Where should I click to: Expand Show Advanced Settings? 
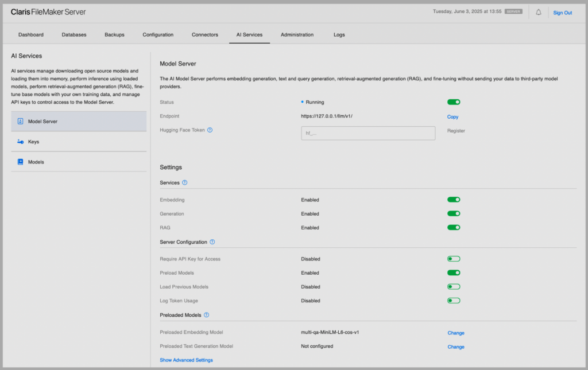click(x=187, y=360)
